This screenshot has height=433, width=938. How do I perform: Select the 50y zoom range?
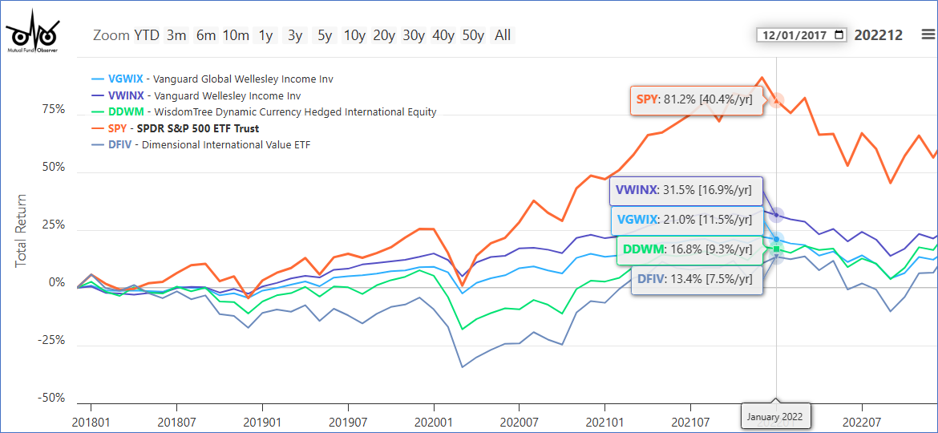[x=474, y=35]
